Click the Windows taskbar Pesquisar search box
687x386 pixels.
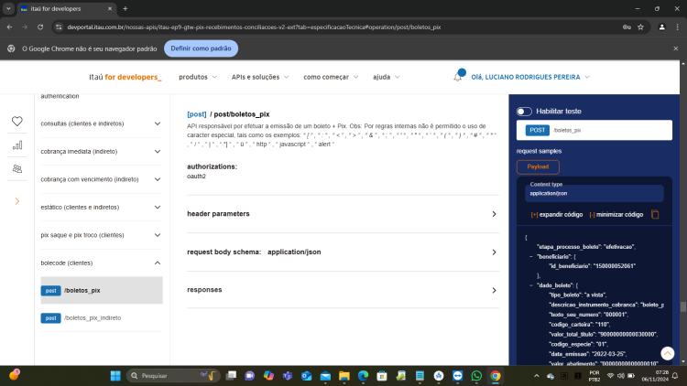[173, 376]
